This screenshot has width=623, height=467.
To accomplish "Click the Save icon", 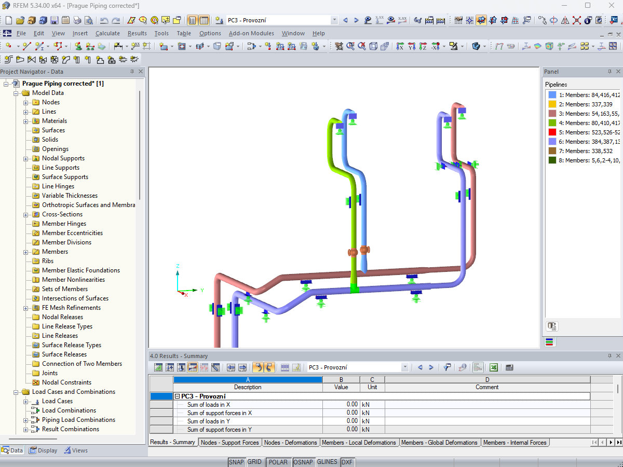I will click(x=54, y=20).
